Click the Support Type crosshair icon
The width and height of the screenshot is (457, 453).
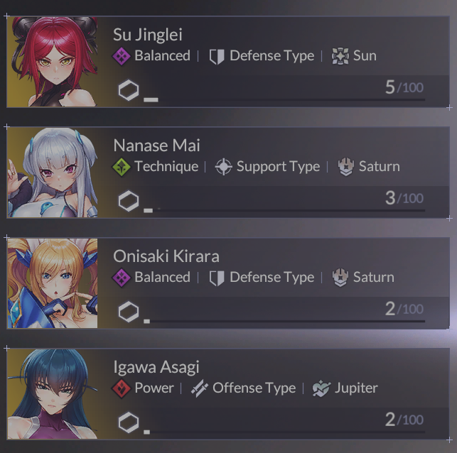pyautogui.click(x=224, y=167)
